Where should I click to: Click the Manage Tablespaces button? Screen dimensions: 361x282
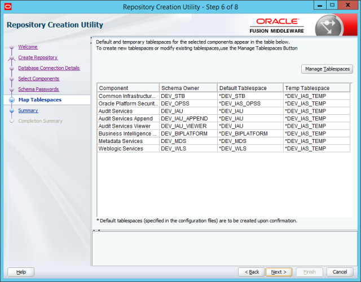pyautogui.click(x=327, y=69)
